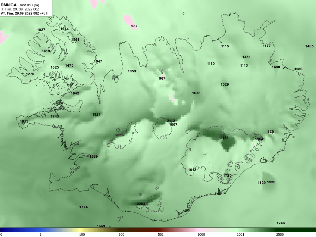Click the 1405 value at right edge

click(x=309, y=46)
